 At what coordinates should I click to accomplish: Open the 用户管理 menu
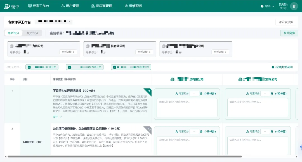pos(70,6)
